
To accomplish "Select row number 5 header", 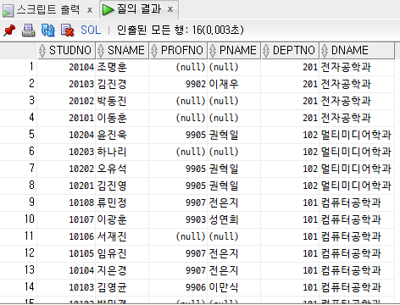I will tap(19, 135).
